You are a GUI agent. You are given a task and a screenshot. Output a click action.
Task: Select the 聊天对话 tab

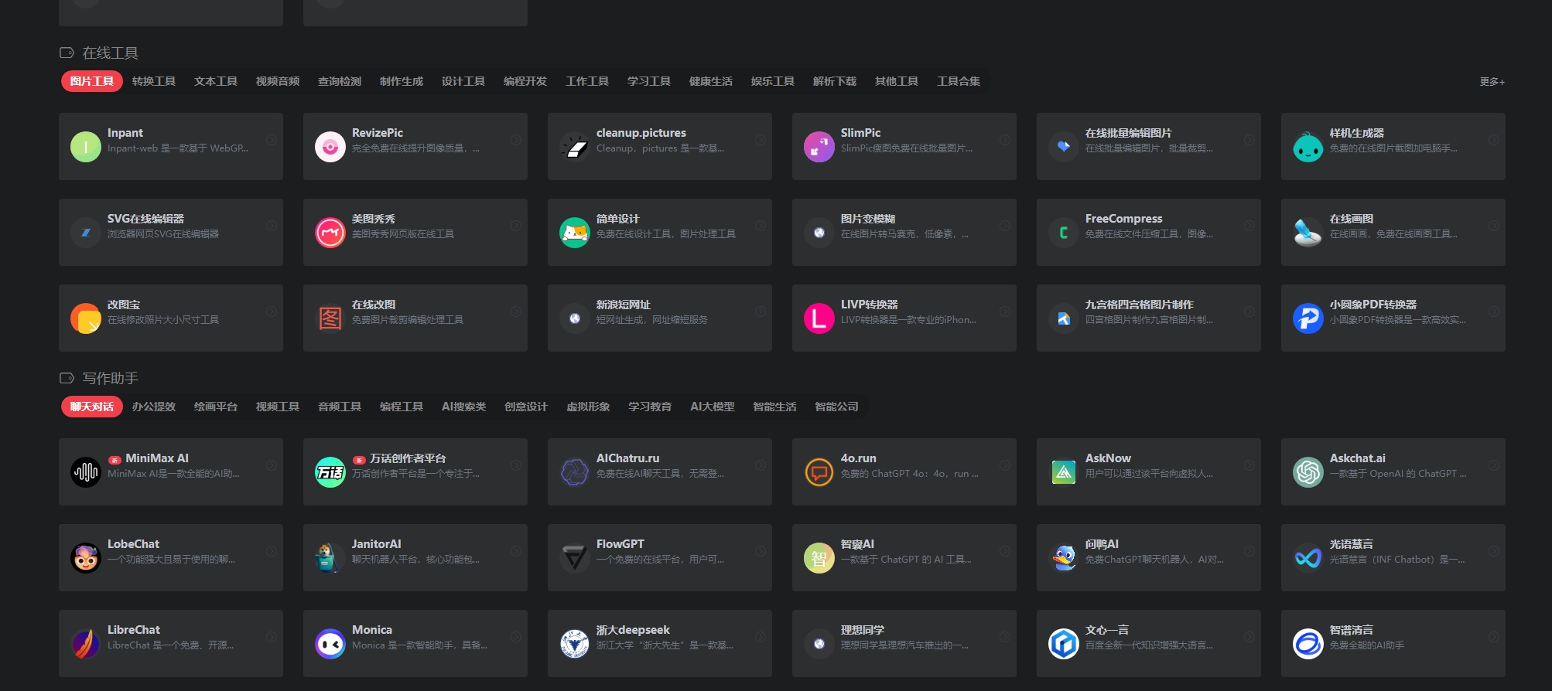click(92, 407)
